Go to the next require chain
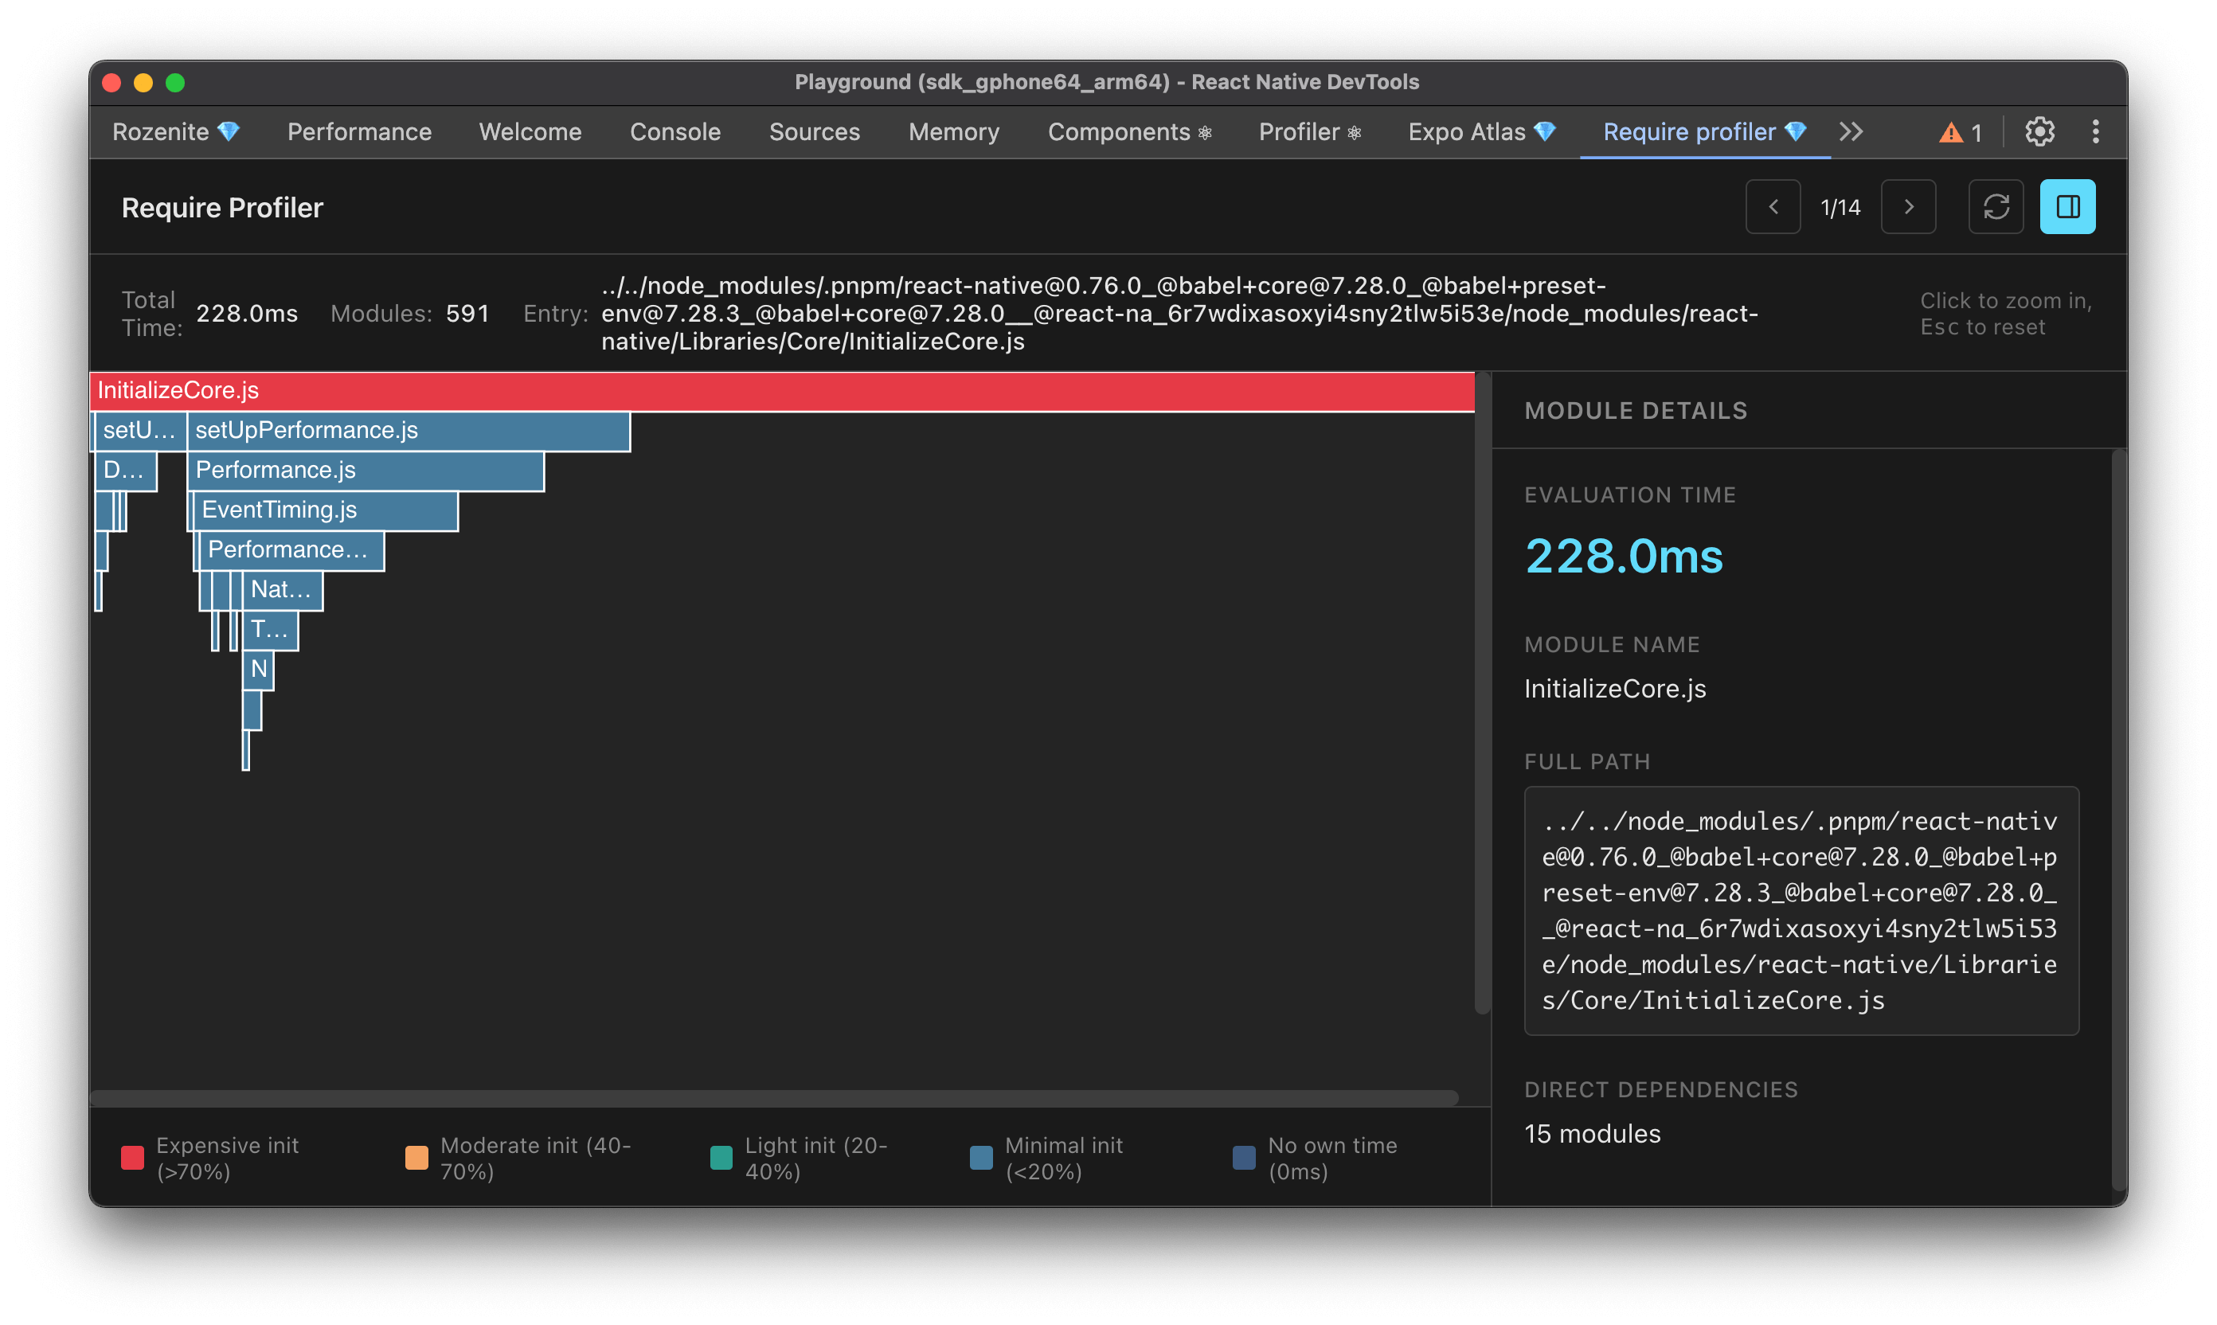Image resolution: width=2217 pixels, height=1325 pixels. tap(1908, 207)
